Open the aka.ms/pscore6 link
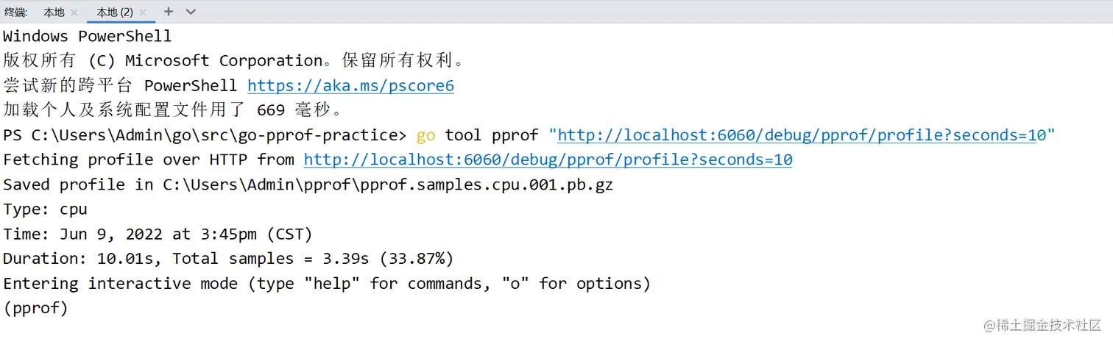 click(x=350, y=86)
